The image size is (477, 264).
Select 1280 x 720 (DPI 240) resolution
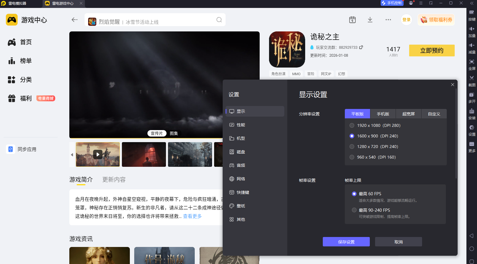(352, 147)
